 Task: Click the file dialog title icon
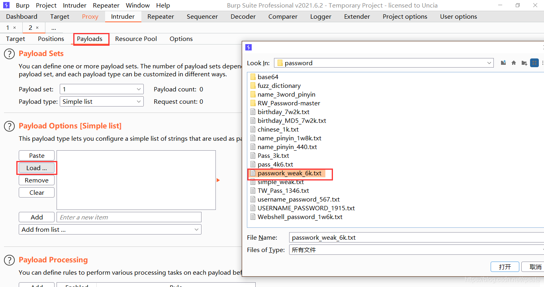tap(249, 47)
